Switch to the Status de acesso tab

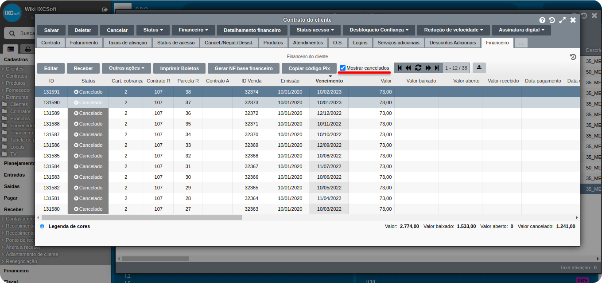(176, 43)
